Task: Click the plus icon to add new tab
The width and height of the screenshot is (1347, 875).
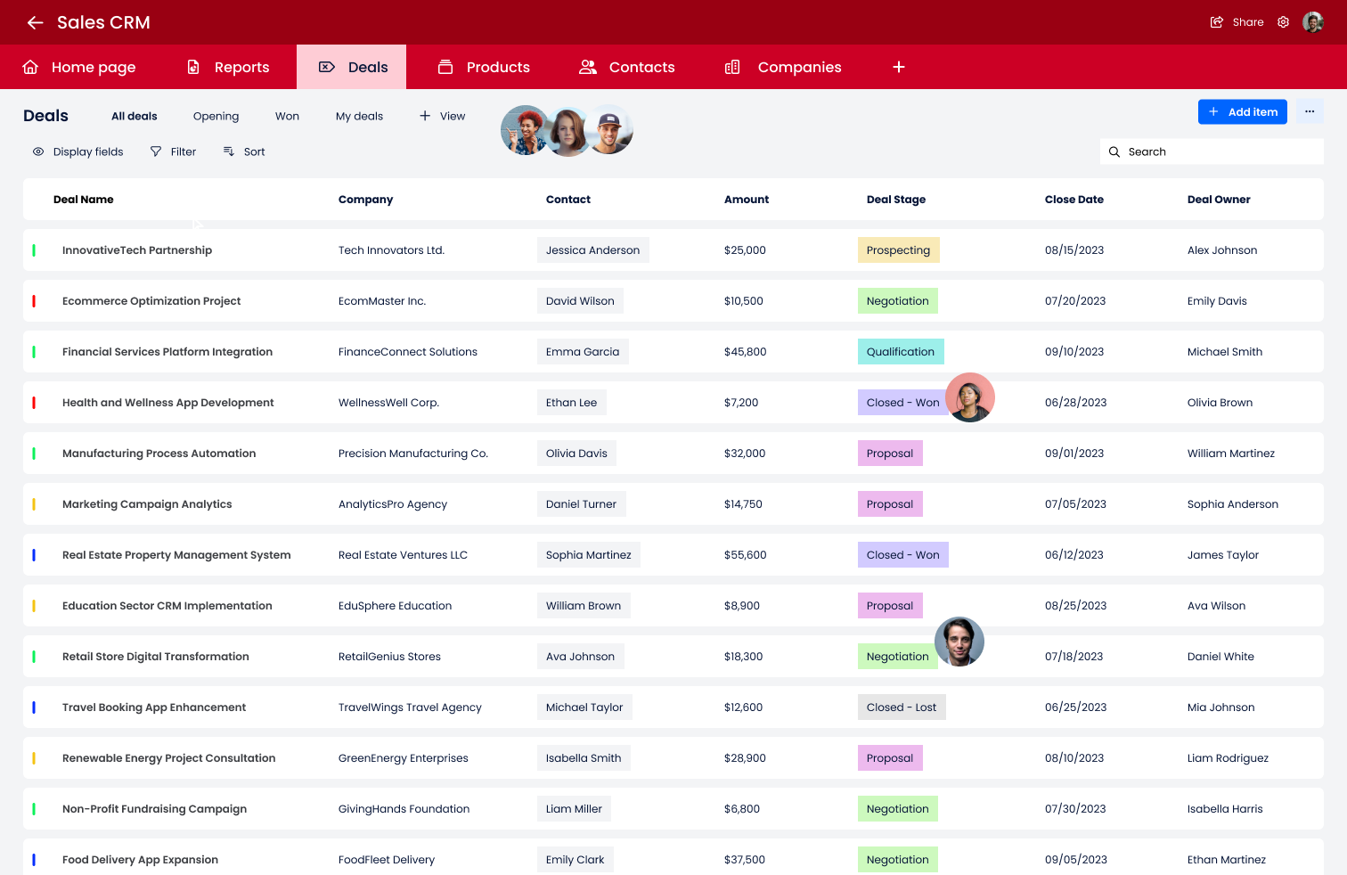Action: 899,67
